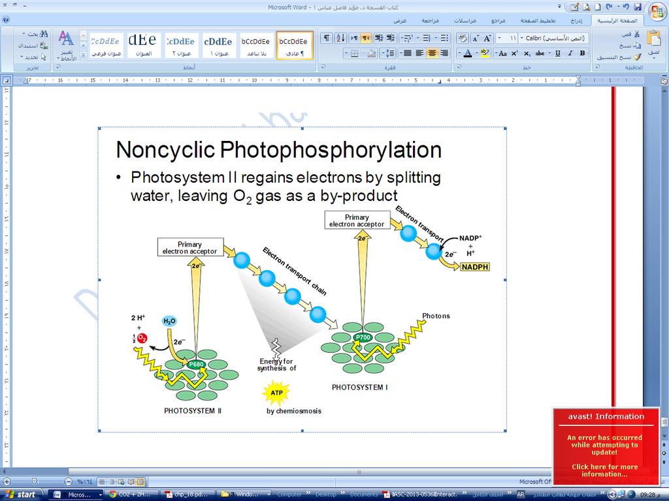The image size is (669, 501).
Task: Click the avast 'Click here for more information' link
Action: pos(604,470)
